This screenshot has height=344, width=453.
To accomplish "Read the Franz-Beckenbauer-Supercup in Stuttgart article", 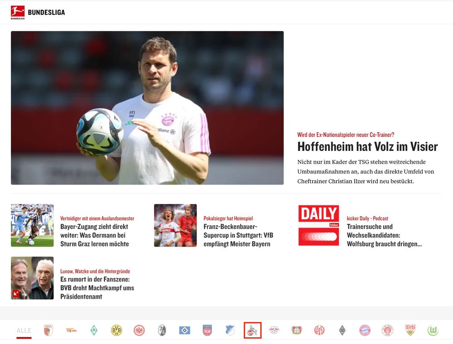I will point(238,235).
